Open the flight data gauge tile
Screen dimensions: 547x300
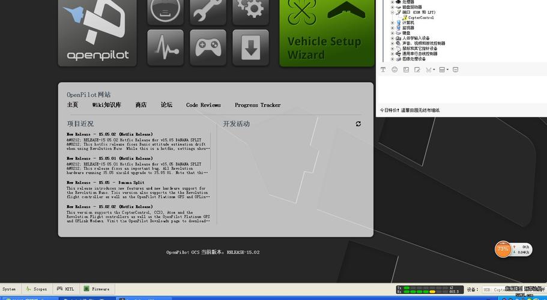coord(165,12)
